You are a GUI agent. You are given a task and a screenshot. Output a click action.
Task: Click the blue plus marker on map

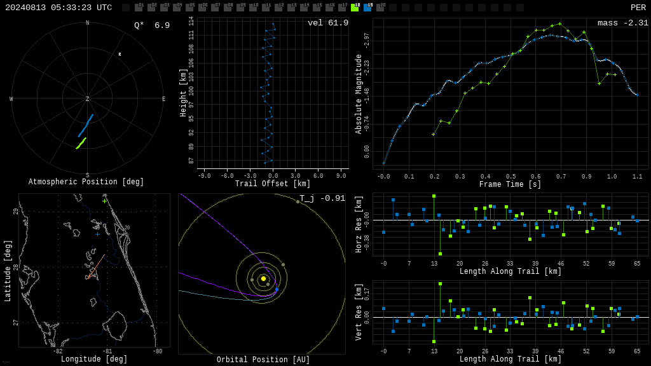97,234
